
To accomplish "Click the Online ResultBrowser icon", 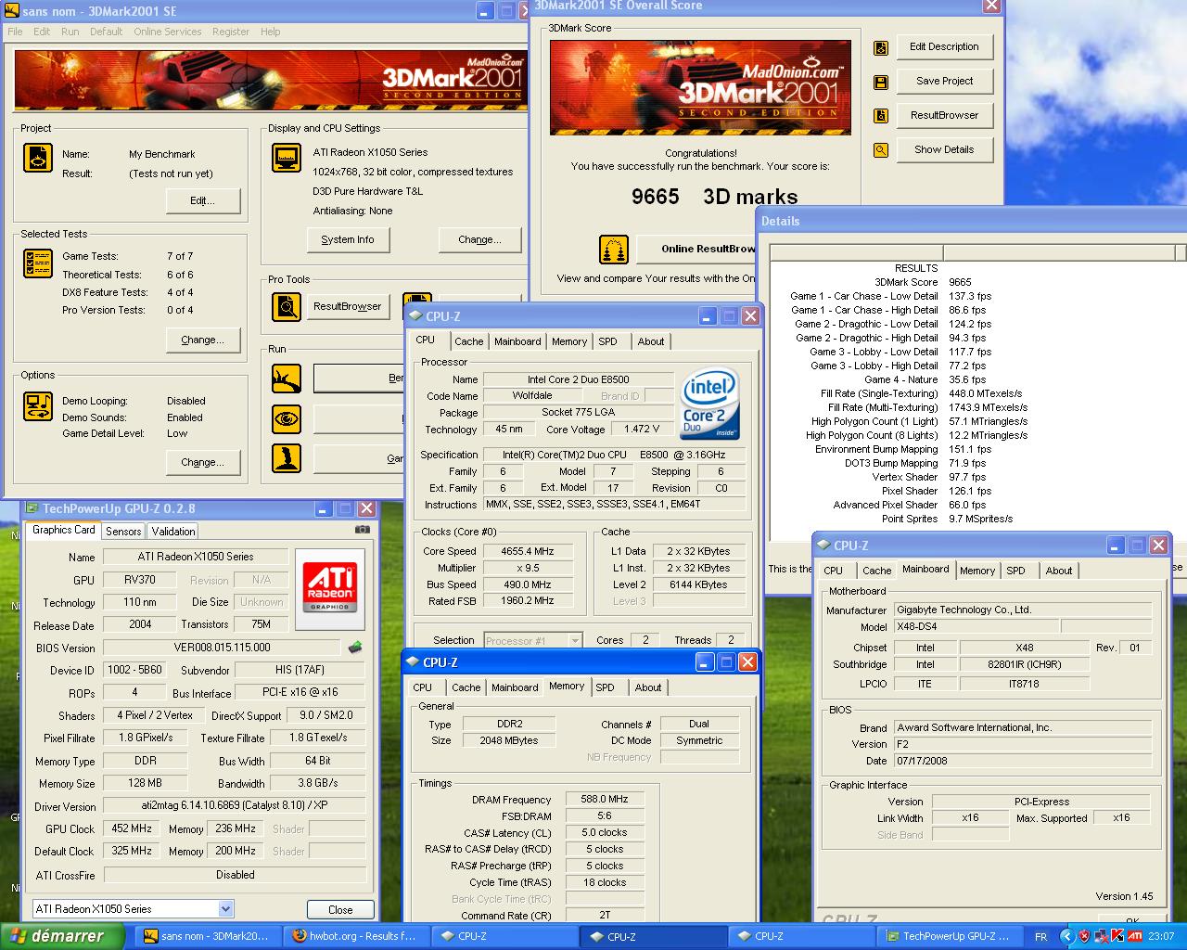I will click(x=614, y=249).
